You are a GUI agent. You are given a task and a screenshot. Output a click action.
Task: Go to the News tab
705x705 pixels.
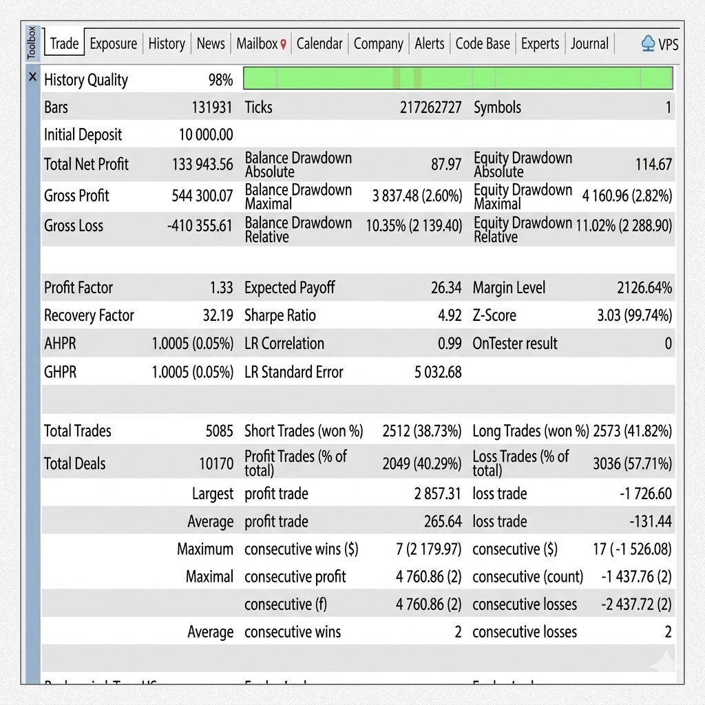point(211,44)
